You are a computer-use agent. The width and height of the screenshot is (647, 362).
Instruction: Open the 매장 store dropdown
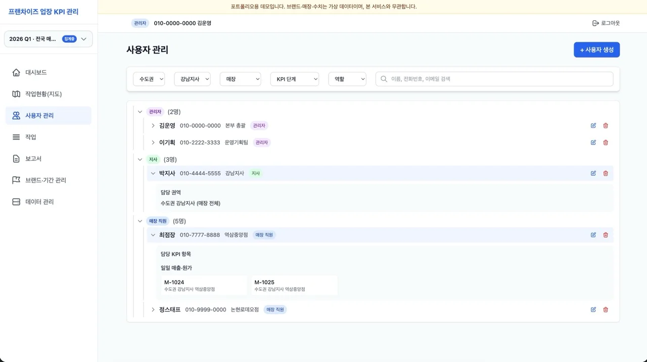click(x=240, y=79)
